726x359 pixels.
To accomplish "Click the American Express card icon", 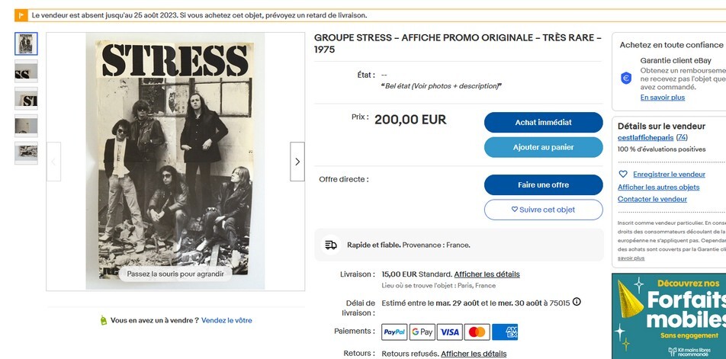I will coord(505,332).
